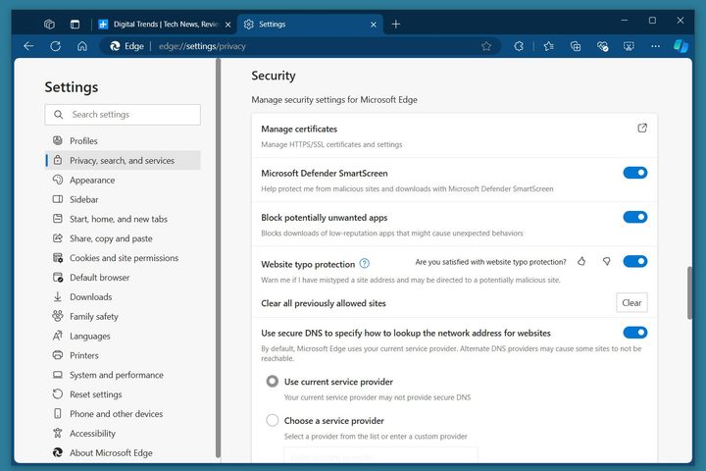Open Browser essentials heart icon
Image resolution: width=706 pixels, height=471 pixels.
click(x=603, y=46)
